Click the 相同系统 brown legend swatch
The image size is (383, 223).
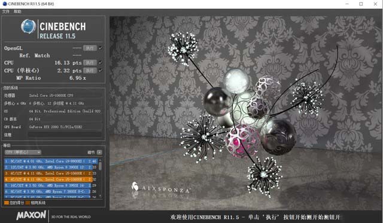(28, 203)
